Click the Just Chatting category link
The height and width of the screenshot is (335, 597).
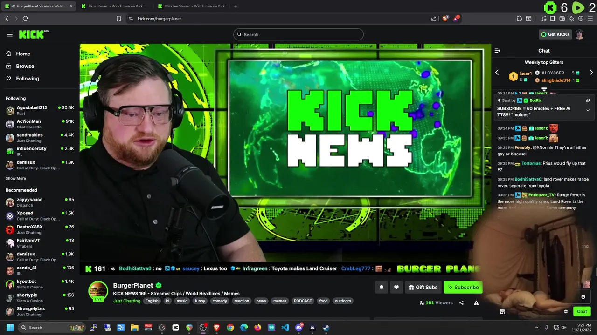(x=126, y=301)
